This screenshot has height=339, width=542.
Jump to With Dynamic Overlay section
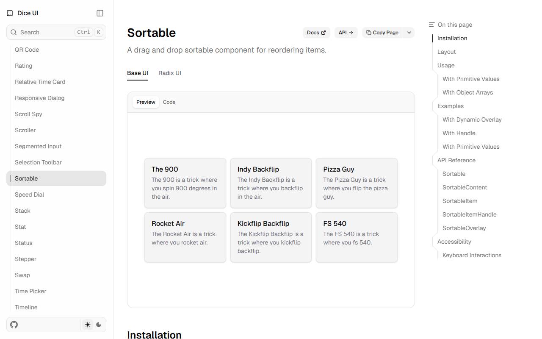[x=472, y=119]
